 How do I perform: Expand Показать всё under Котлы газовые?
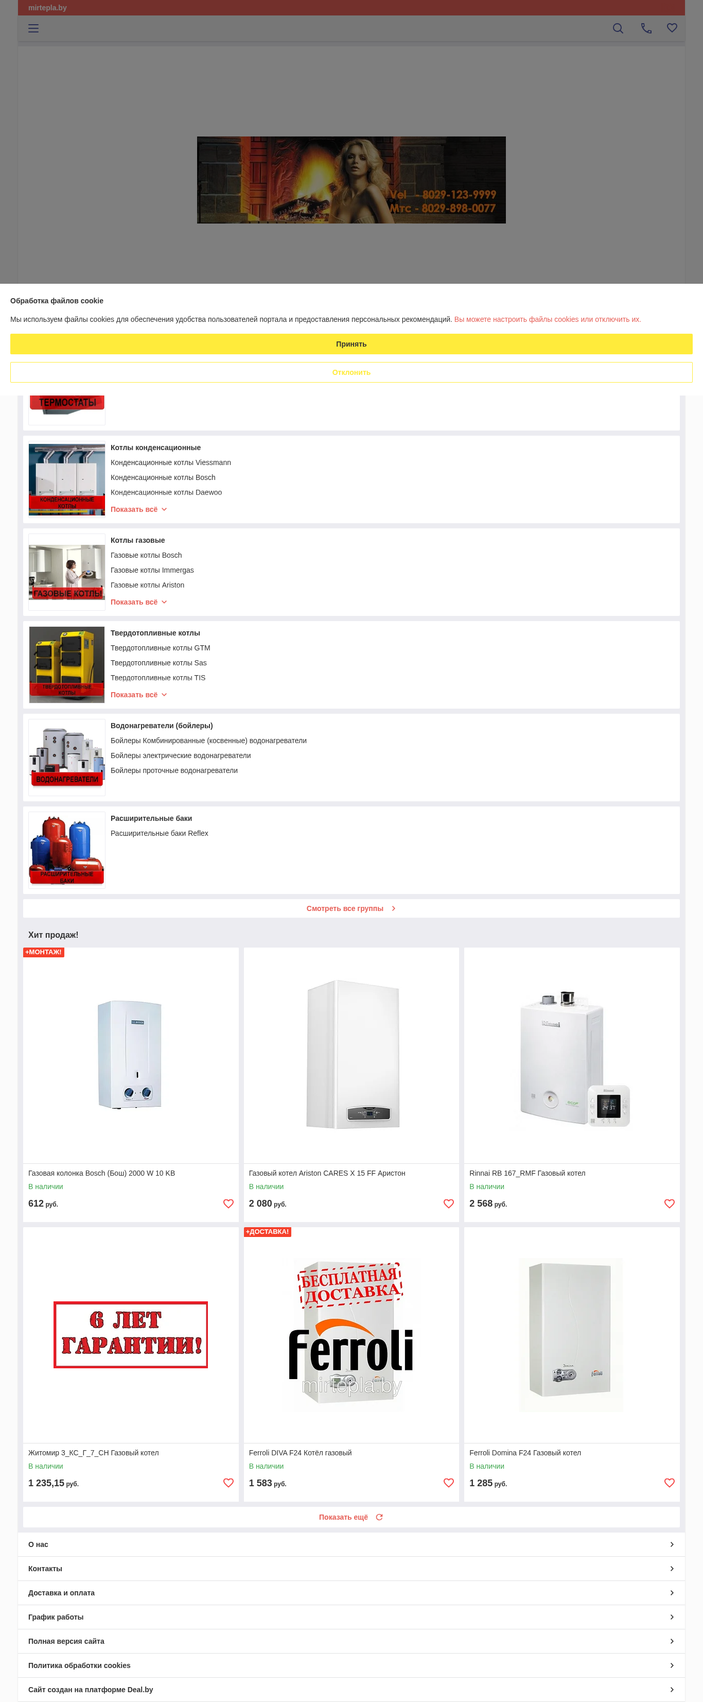click(x=138, y=602)
